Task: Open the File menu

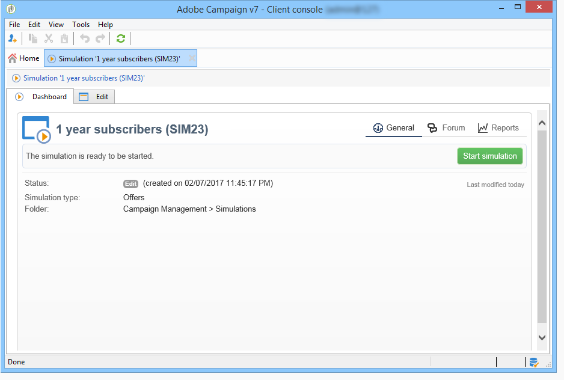Action: point(14,25)
